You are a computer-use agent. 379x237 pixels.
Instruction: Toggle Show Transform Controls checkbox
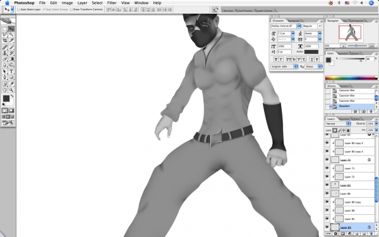71,9
